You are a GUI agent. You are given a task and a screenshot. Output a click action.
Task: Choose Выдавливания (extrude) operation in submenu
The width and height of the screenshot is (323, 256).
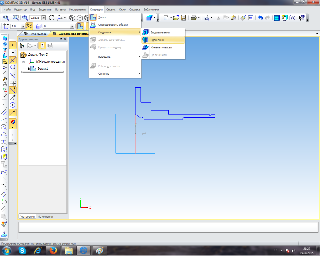point(163,32)
